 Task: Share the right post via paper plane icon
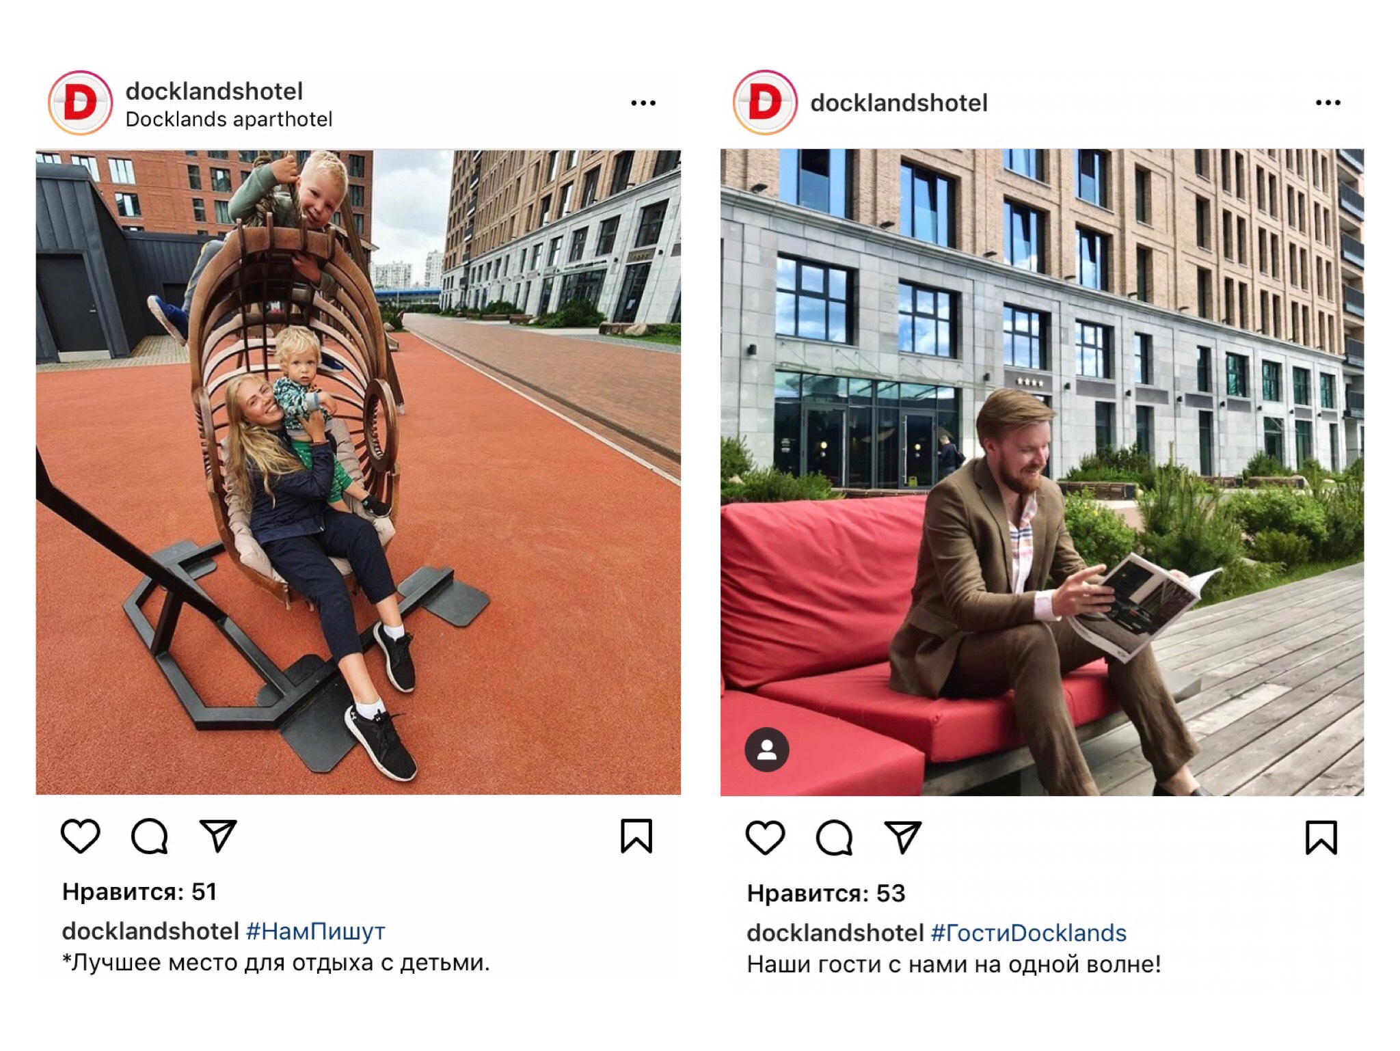pos(903,837)
